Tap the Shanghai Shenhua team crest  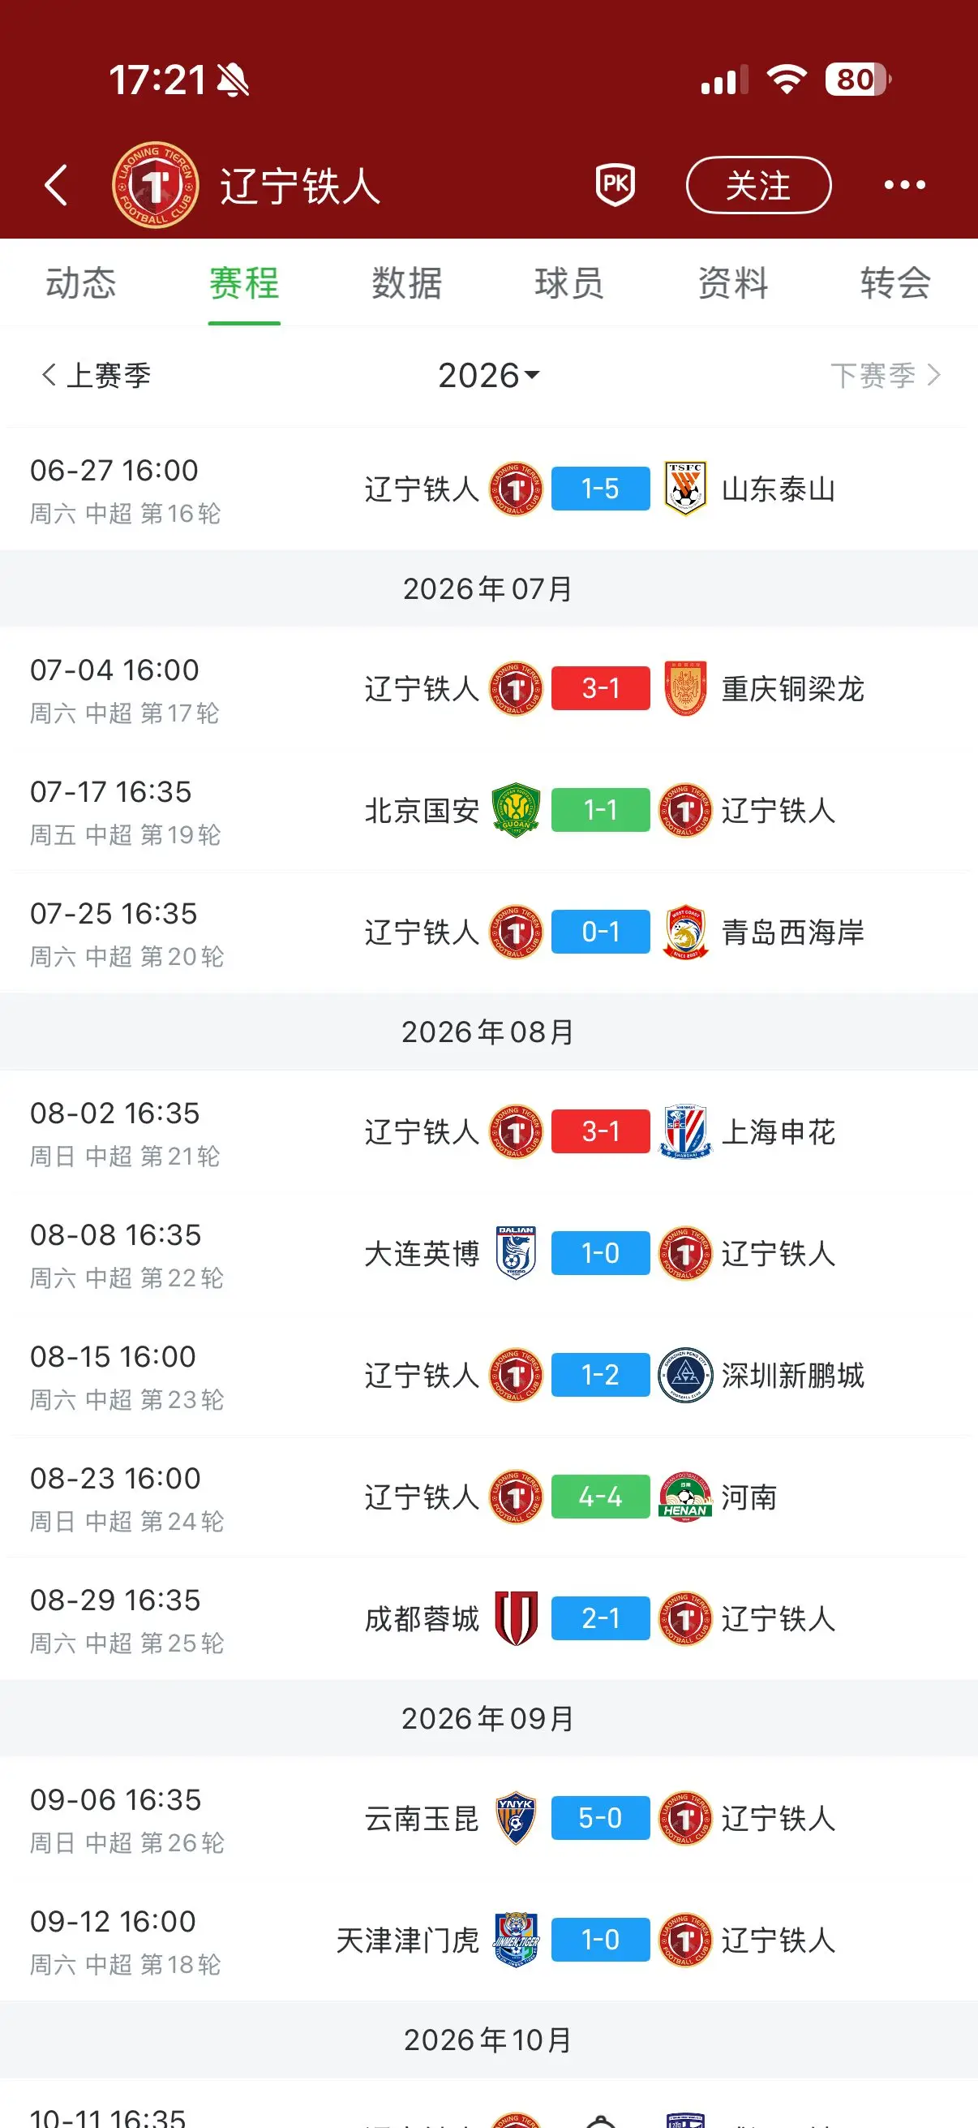click(685, 1131)
